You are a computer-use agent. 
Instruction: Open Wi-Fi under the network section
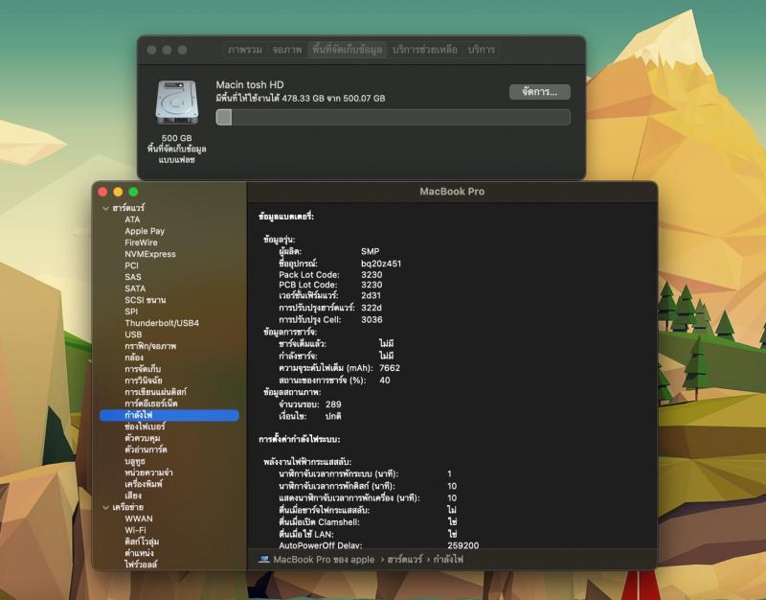[135, 530]
